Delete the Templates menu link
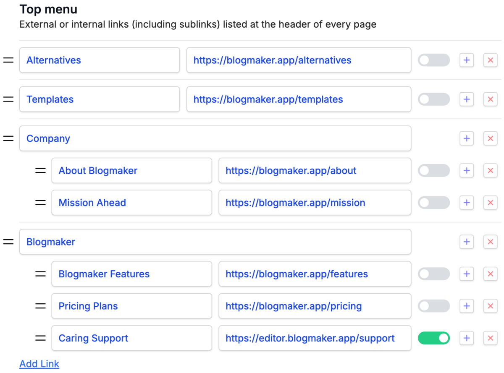Screen dimensions: 504x373 coord(490,99)
